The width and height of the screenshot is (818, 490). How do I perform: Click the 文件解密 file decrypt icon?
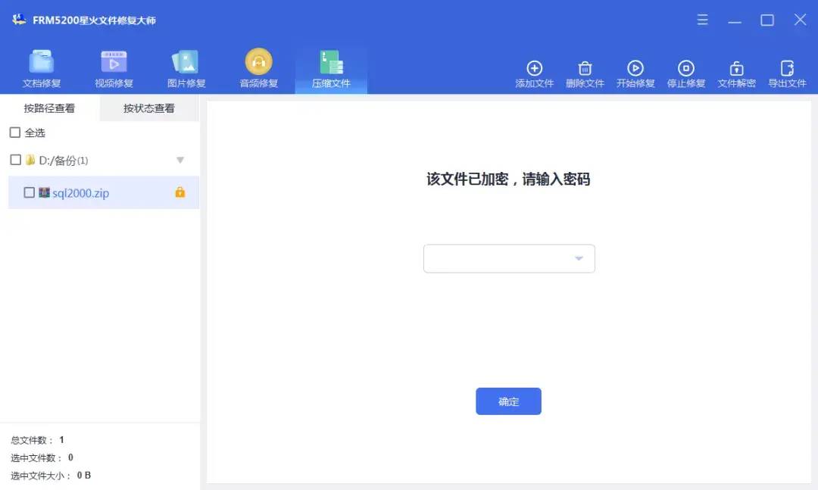click(737, 68)
